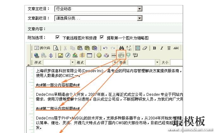Screen dimensions: 215x133
Task: Remove link with unlink icon
Action: coord(44,55)
